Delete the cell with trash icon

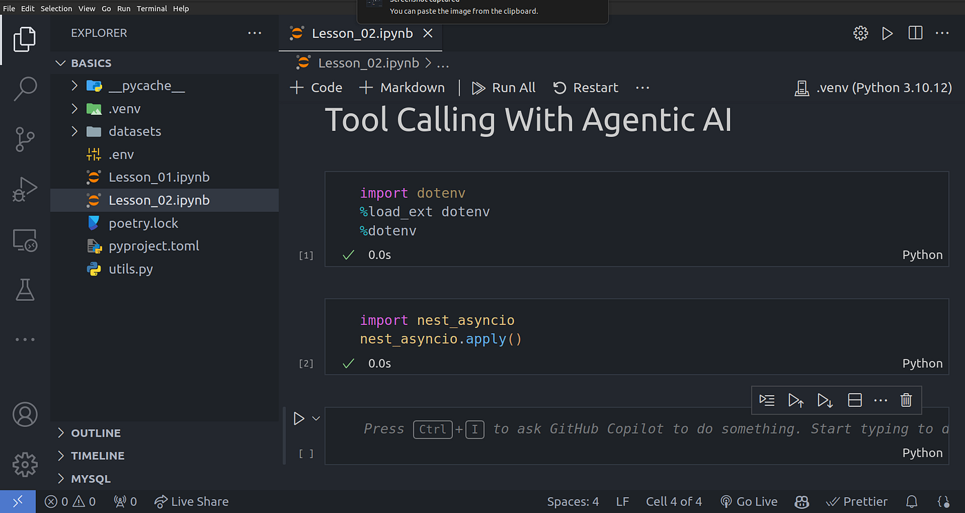tap(906, 400)
